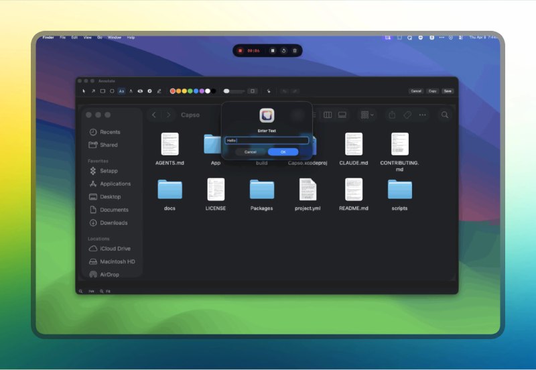The height and width of the screenshot is (370, 536).
Task: Open the Finder menu in menu bar
Action: [x=48, y=38]
